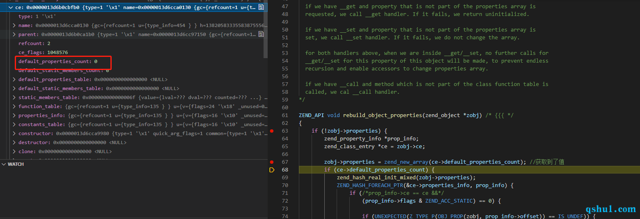Click highlighted if statement on line 68
The image size is (640, 219).
379,170
